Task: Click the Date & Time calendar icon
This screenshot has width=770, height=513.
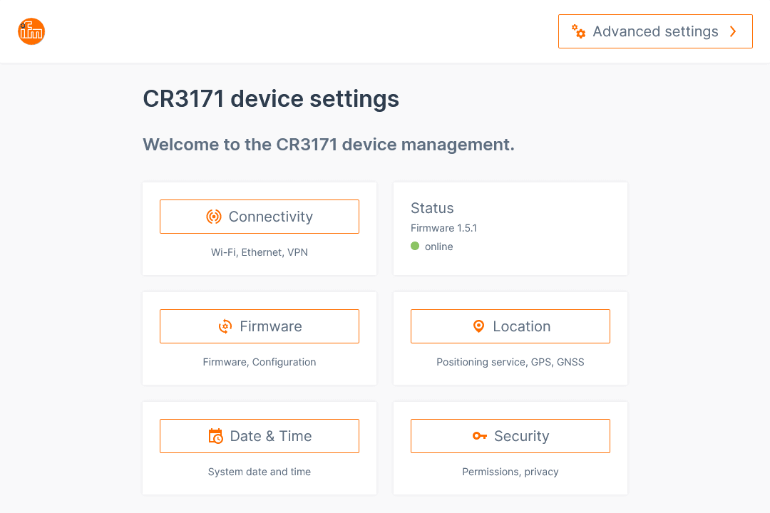Action: 215,436
